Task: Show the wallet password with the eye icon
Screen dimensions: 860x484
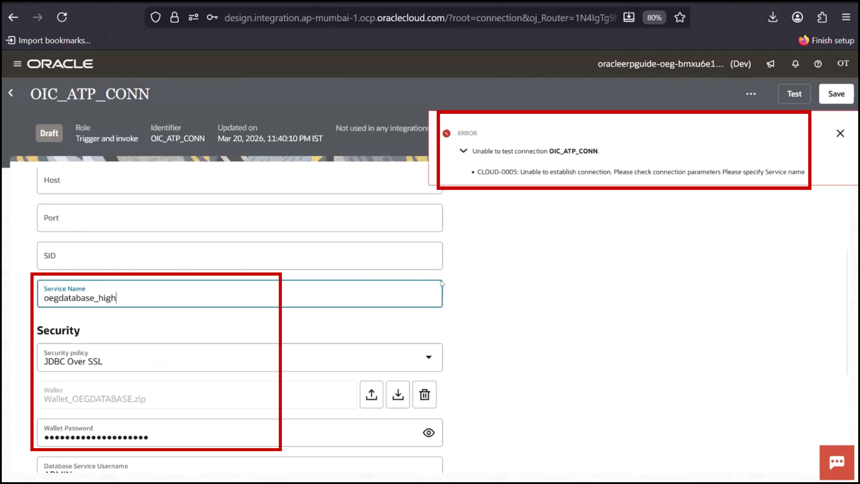Action: click(429, 432)
